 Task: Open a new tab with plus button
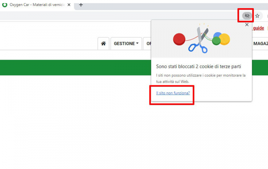[81, 5]
